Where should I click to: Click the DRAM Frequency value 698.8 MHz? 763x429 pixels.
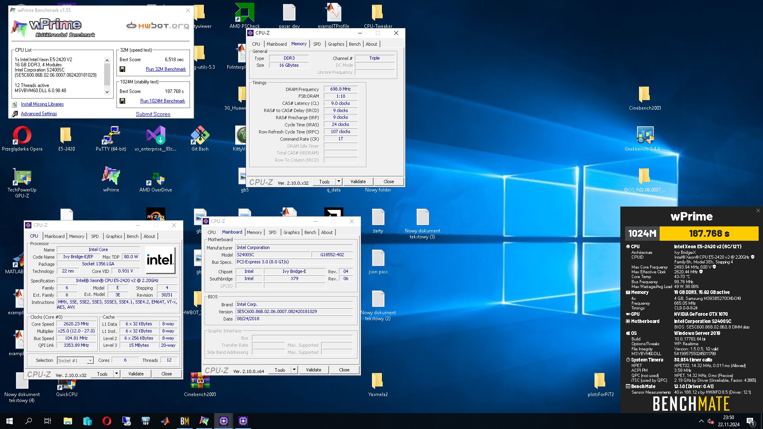[341, 89]
